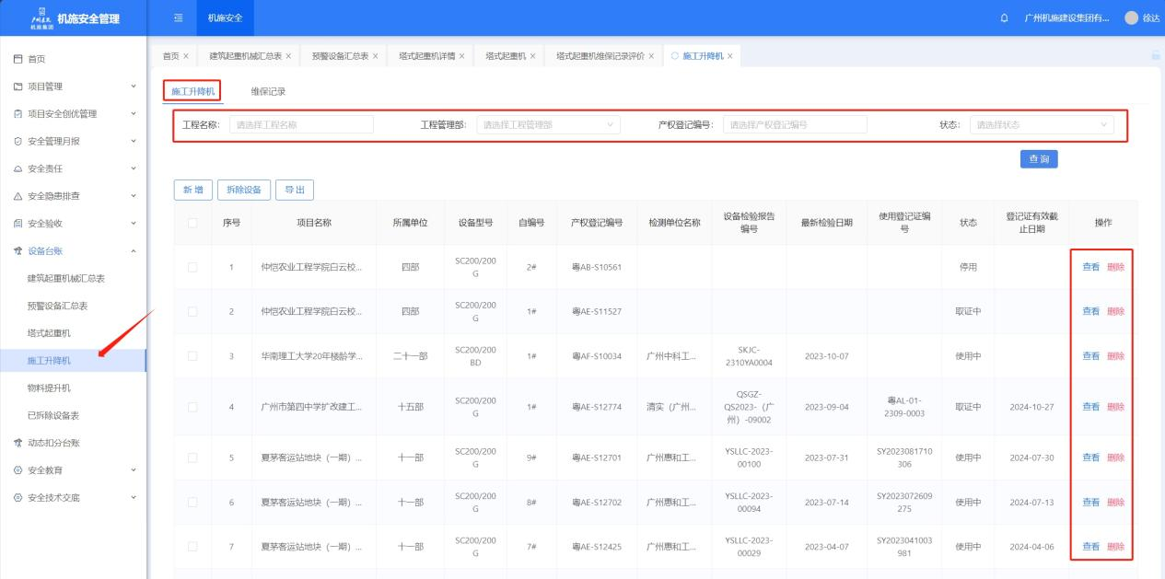Open the notification bell icon
Screen dimensions: 1165x579
tap(1004, 18)
